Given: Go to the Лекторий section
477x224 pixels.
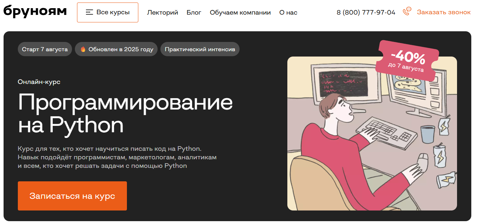Looking at the screenshot, I should pyautogui.click(x=163, y=12).
